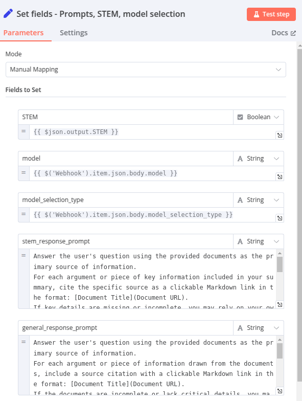The image size is (302, 401).
Task: Click the stem_response_prompt textarea scrollbar thumb
Action: point(280,265)
